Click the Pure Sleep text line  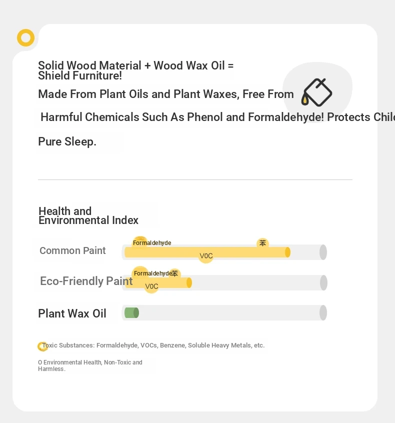(67, 141)
